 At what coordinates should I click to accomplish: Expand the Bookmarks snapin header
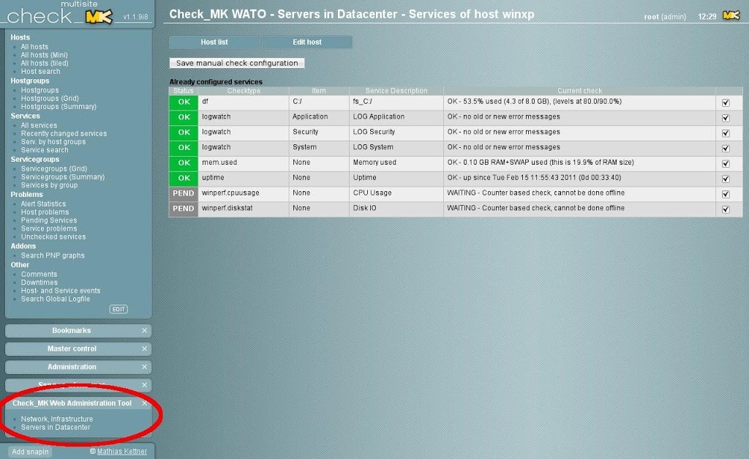[x=72, y=331]
